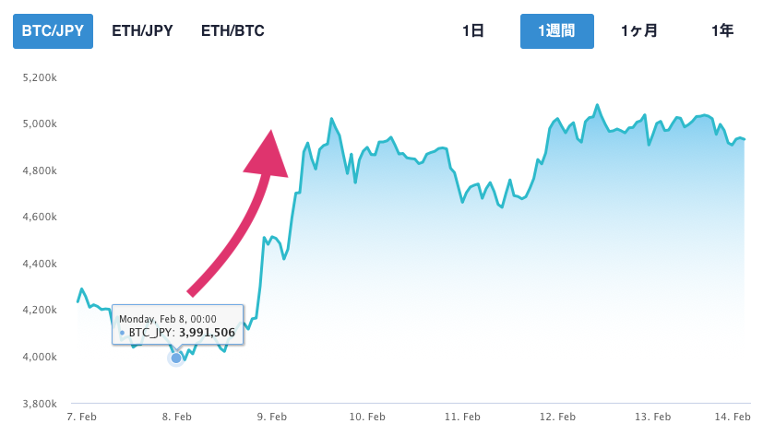Change range to 1年 (one year)
The height and width of the screenshot is (447, 763).
pyautogui.click(x=722, y=31)
